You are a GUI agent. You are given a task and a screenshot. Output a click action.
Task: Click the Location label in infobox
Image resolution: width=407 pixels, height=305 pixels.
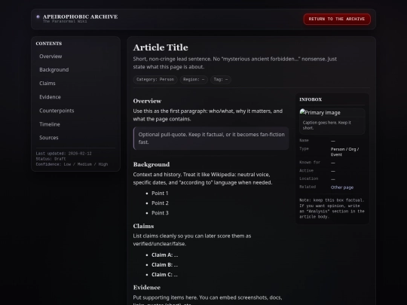[308, 178]
